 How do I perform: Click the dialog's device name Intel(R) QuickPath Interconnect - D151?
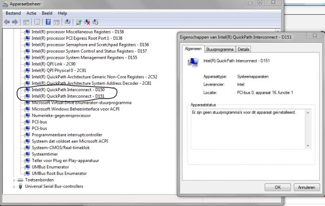(236, 61)
